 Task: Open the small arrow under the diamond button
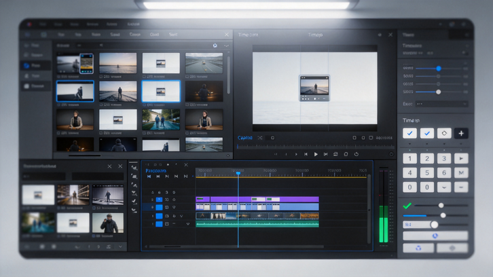[x=444, y=144]
